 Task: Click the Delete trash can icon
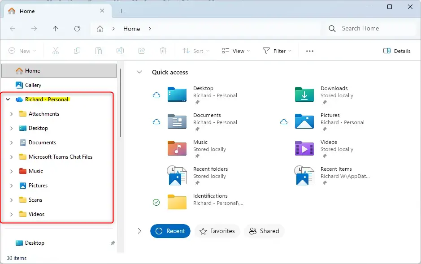163,51
